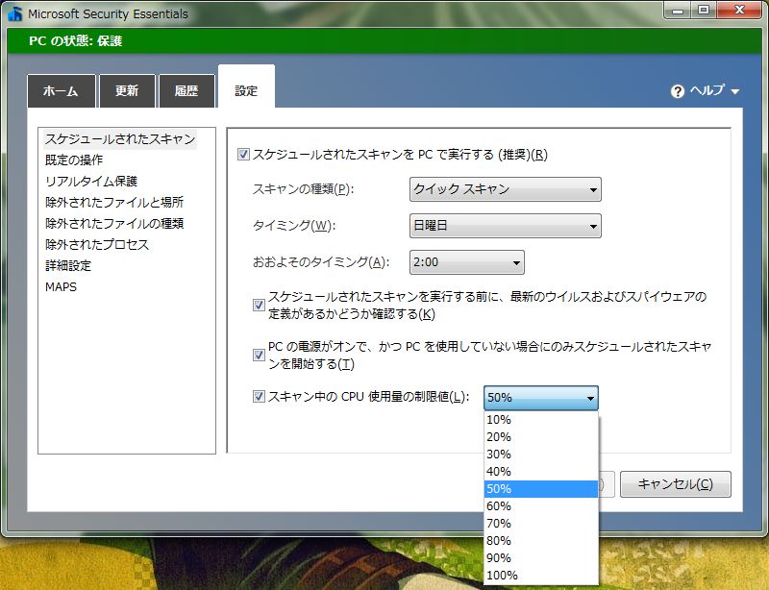
Task: Select リアルタイム保護 in the settings list
Action: (91, 181)
